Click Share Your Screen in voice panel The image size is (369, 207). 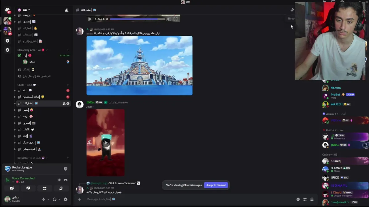(28, 188)
